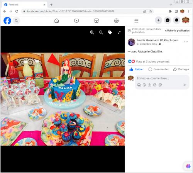
Task: Click the Facebook logo
Action: pyautogui.click(x=7, y=20)
